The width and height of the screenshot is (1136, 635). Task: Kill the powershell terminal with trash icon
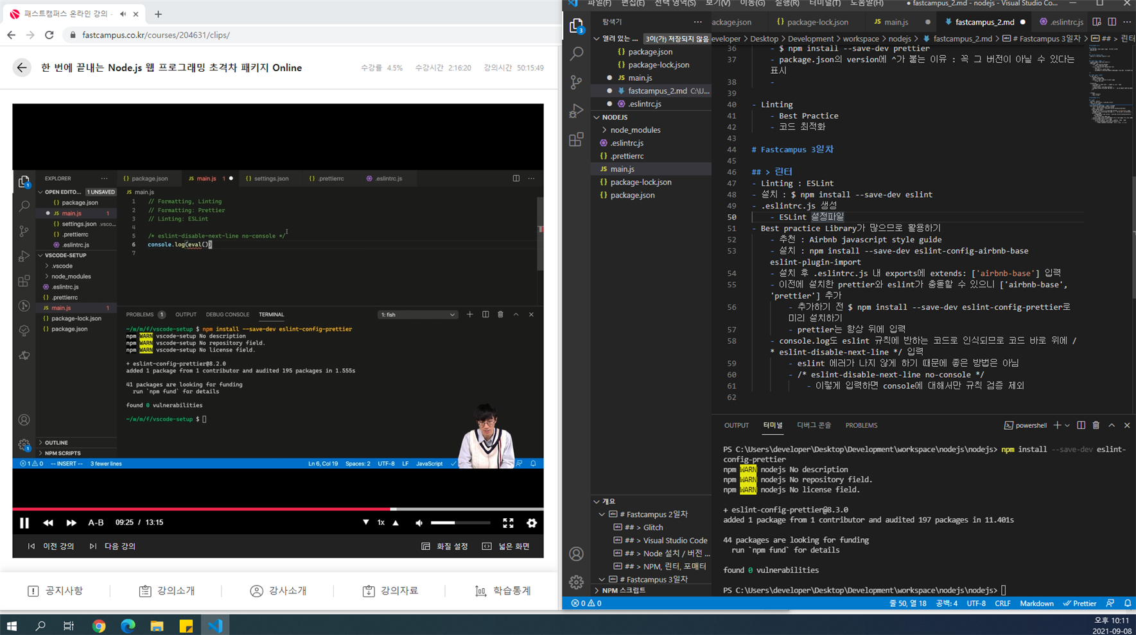pyautogui.click(x=1096, y=425)
